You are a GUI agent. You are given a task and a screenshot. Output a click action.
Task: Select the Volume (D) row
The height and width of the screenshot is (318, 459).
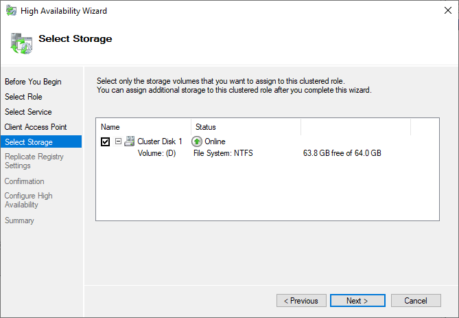[x=157, y=153]
